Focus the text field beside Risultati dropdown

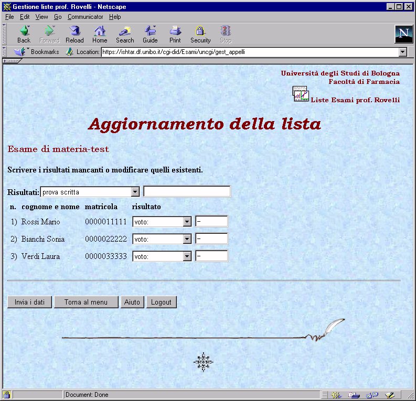(x=187, y=191)
